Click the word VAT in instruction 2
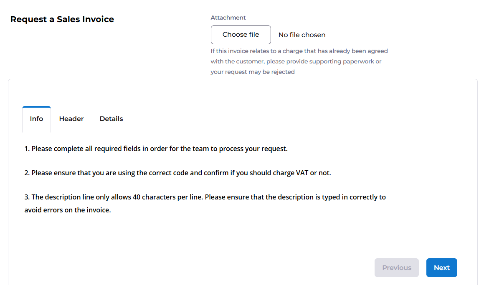 tap(302, 173)
